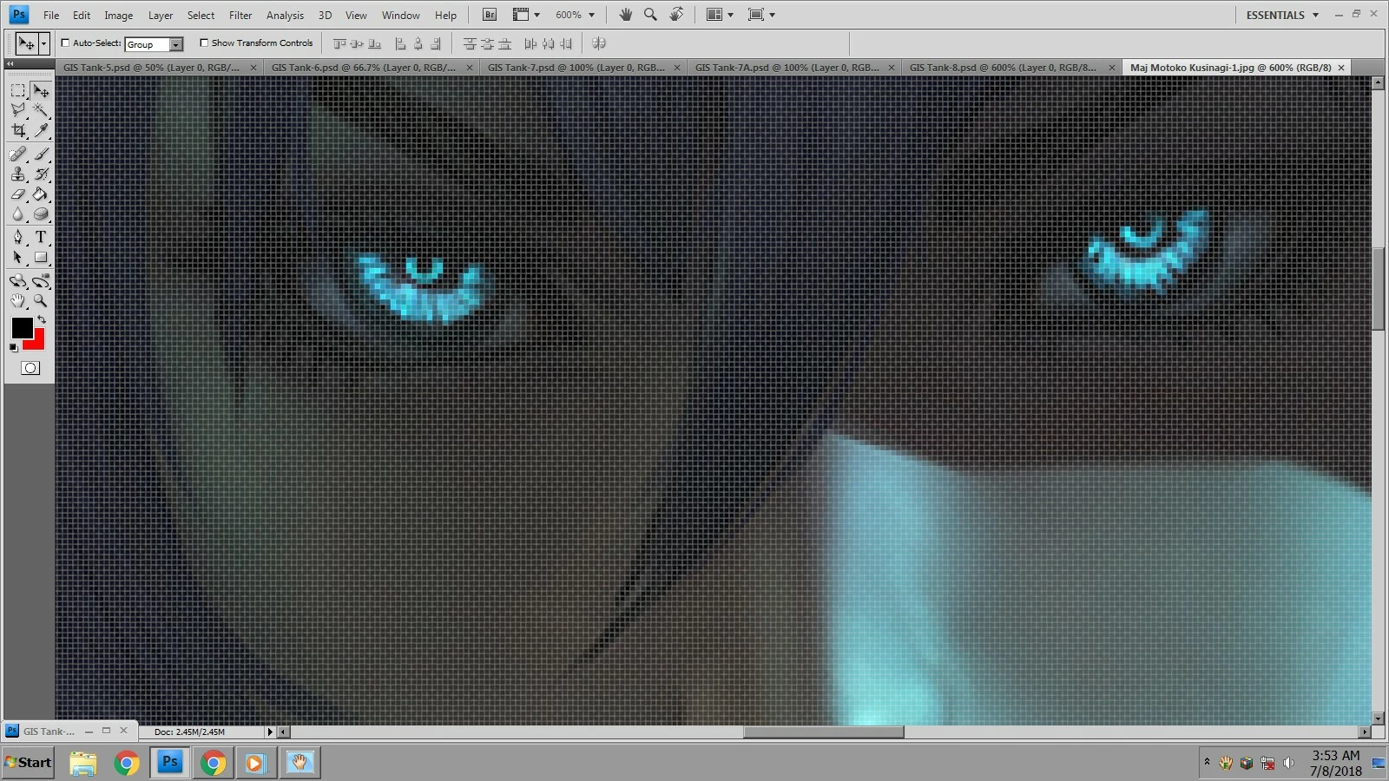Open the Windows Start button
1389x781 pixels.
29,763
